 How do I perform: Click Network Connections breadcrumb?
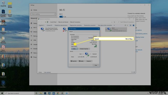click(75, 22)
